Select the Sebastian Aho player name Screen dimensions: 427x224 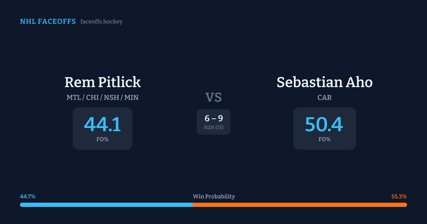pos(325,82)
